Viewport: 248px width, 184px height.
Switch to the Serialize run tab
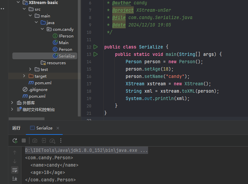pos(44,128)
